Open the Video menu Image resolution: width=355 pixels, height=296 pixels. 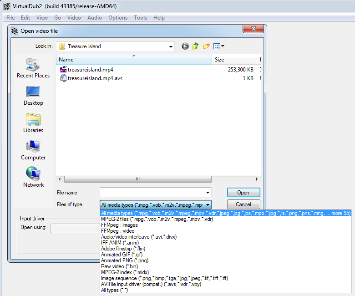(74, 18)
